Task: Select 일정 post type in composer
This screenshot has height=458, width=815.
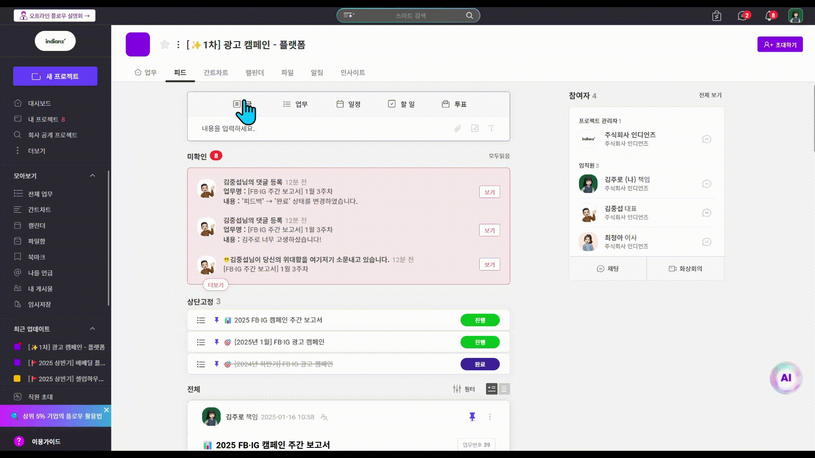Action: tap(348, 104)
